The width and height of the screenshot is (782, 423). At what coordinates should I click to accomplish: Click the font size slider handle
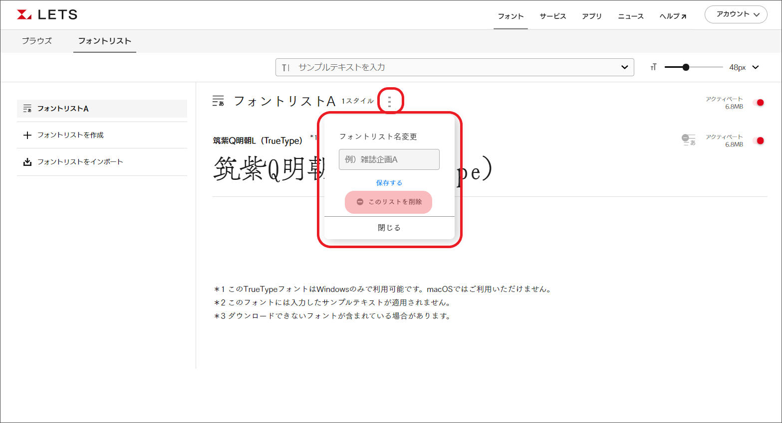coord(686,67)
